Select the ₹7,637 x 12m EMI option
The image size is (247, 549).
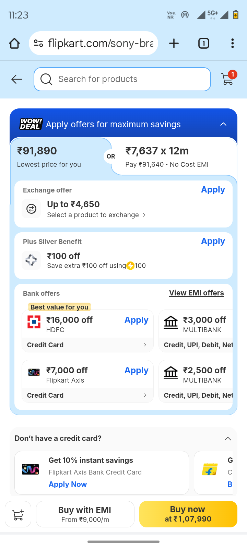172,157
